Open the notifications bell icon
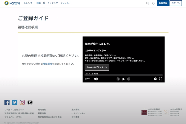Viewport: 186px width, 124px height. tap(153, 3)
